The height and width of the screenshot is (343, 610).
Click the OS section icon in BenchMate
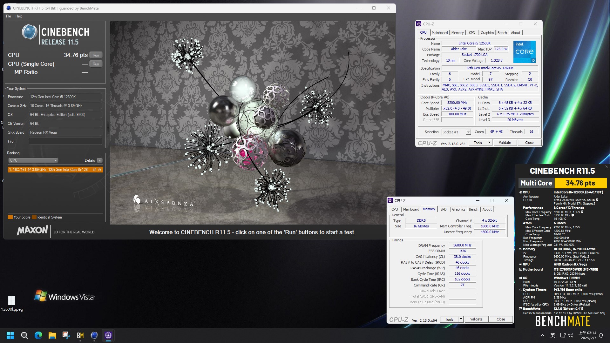pyautogui.click(x=520, y=278)
